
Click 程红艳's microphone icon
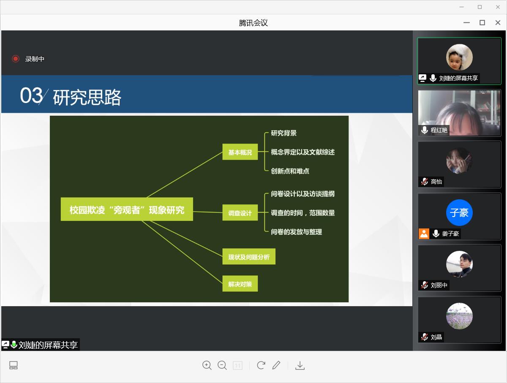tap(424, 130)
